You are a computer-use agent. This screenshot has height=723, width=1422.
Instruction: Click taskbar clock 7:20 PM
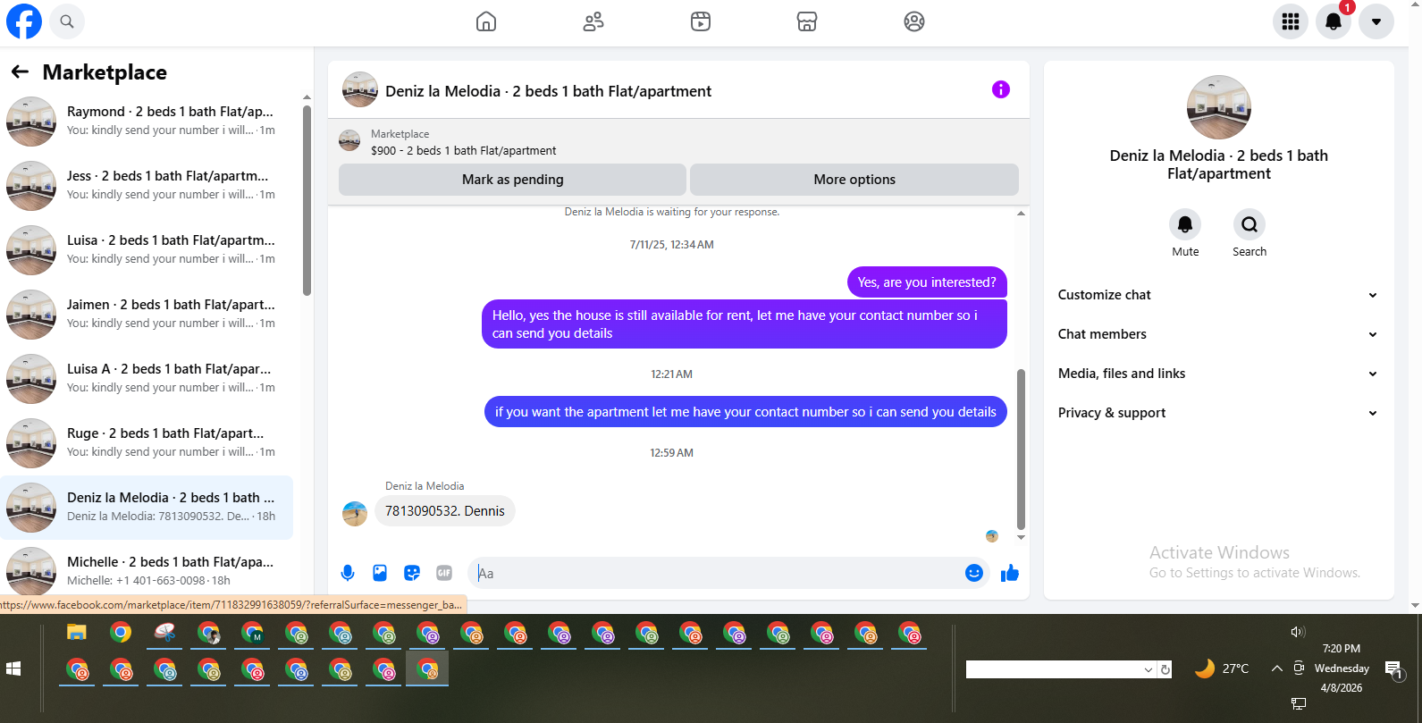pyautogui.click(x=1342, y=649)
